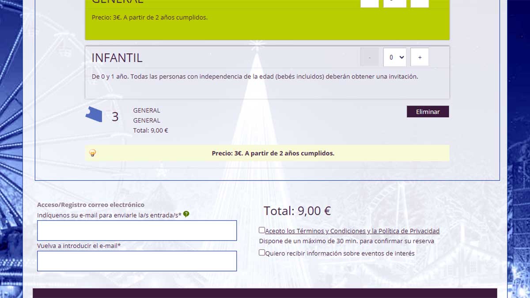Focus the first e-mail input field
The height and width of the screenshot is (298, 530).
137,230
